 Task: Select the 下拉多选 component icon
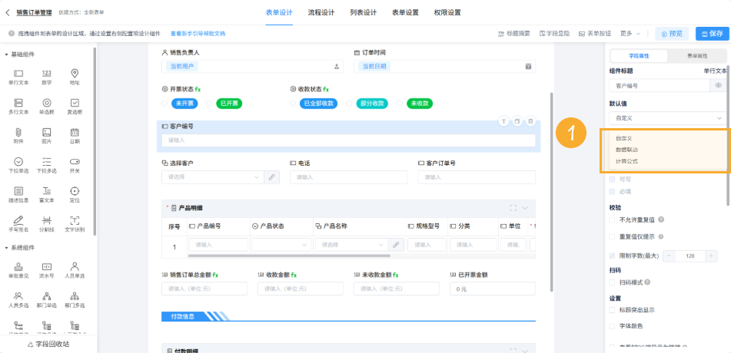point(47,162)
